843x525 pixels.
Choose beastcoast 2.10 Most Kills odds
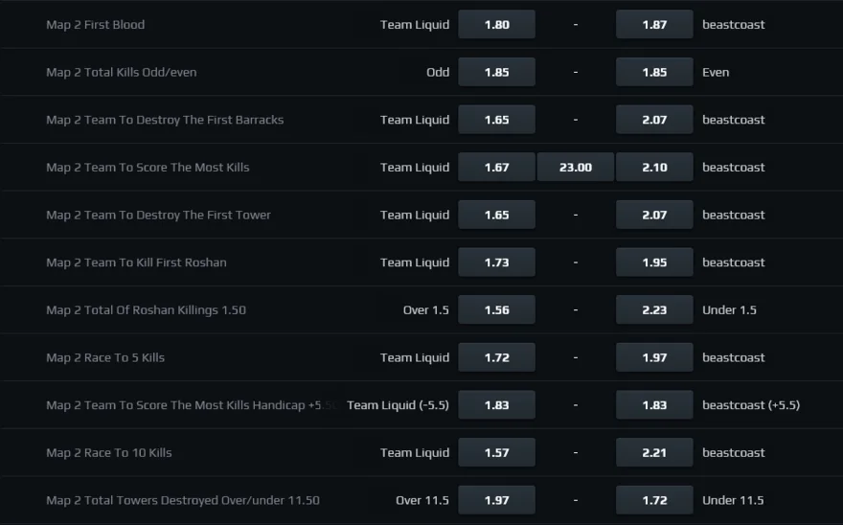coord(654,168)
